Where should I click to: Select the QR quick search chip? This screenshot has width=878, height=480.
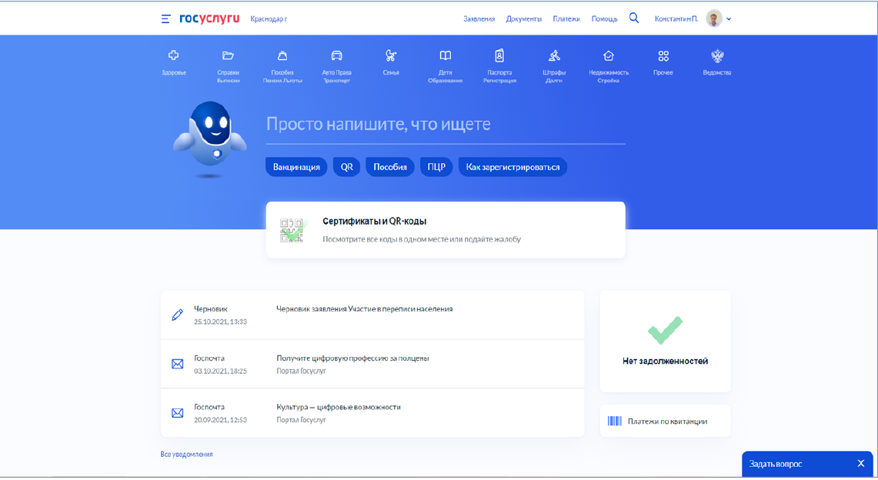346,167
